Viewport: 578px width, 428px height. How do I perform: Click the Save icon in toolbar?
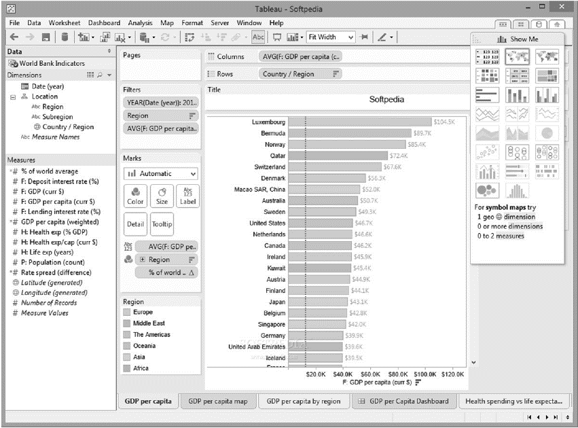[x=46, y=37]
